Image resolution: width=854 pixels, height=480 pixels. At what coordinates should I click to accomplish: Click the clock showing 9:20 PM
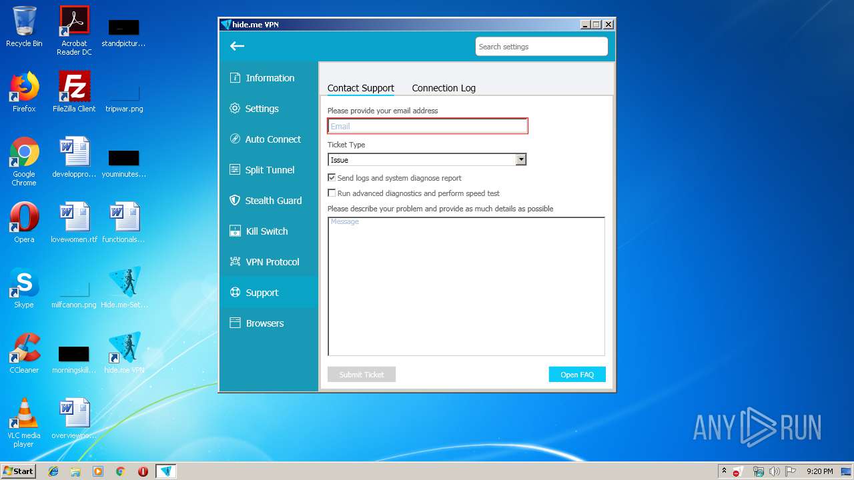point(820,471)
